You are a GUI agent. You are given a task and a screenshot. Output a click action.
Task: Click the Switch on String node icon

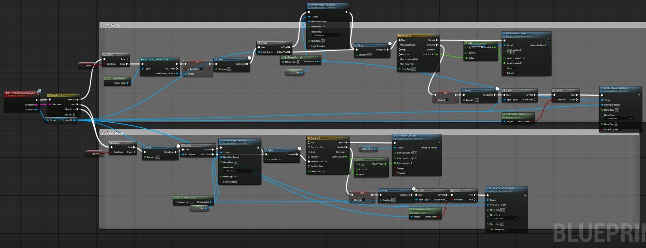(x=49, y=95)
